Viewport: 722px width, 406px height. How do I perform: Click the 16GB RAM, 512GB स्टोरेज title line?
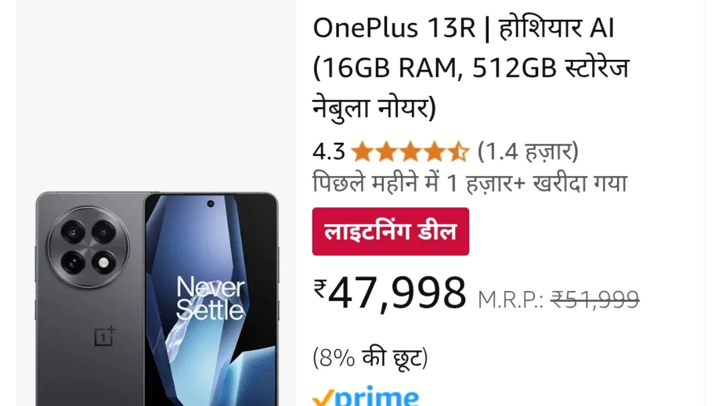(x=471, y=69)
